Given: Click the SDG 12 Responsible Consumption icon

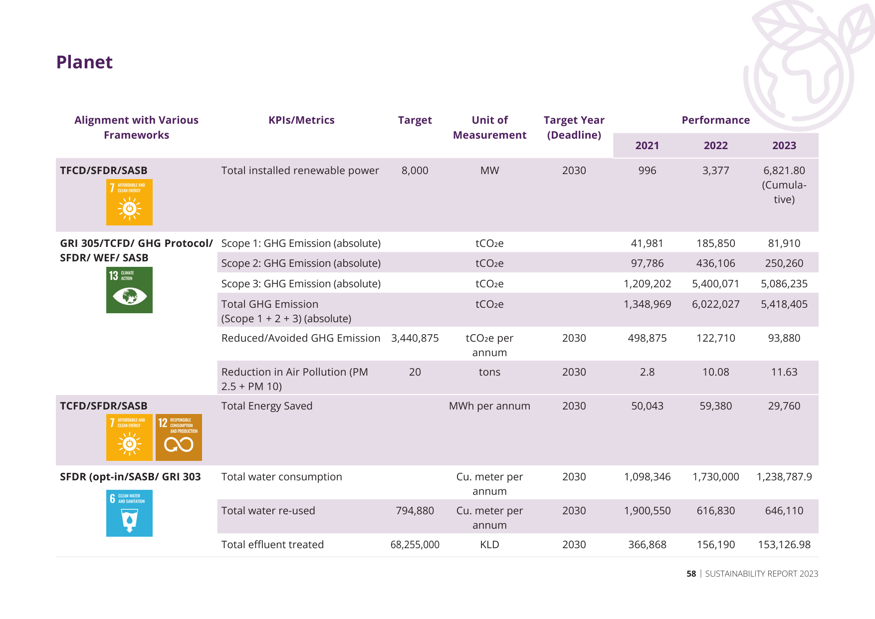Looking at the screenshot, I should point(179,437).
